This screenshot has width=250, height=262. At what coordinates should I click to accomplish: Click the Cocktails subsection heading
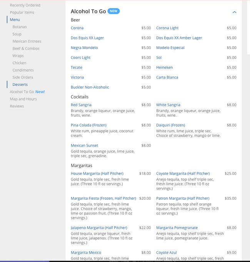click(80, 97)
